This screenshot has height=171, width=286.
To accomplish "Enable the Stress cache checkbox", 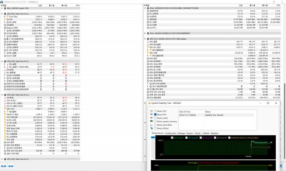I will [155, 118].
